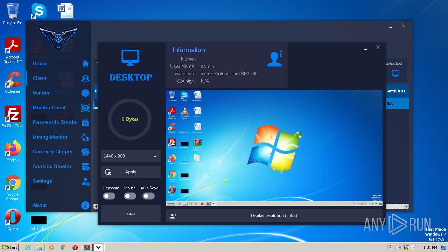Click the Information user-info icon

coord(275,59)
